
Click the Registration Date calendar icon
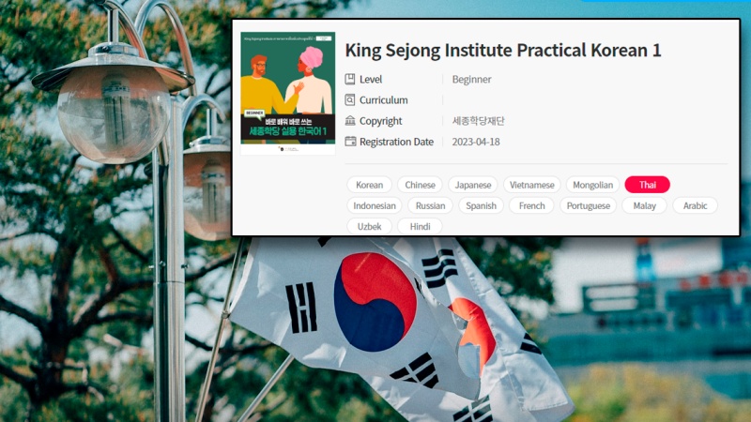tap(350, 142)
